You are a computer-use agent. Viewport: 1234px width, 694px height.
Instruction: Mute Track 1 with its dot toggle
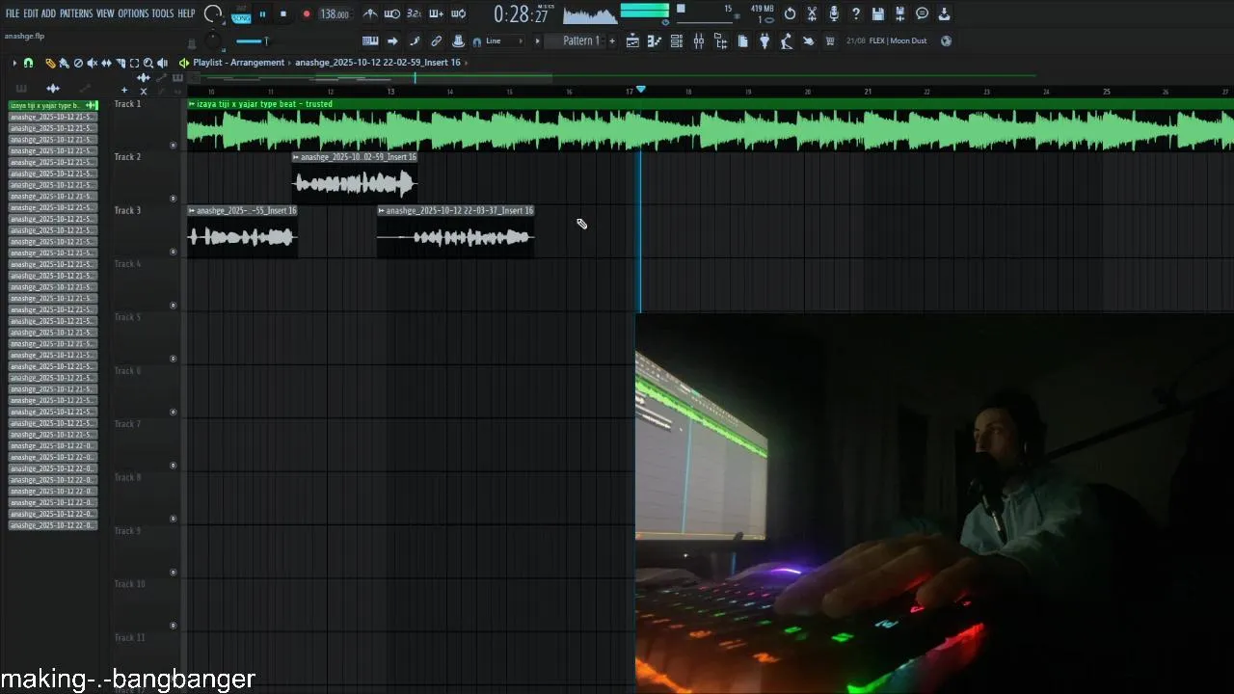pos(174,146)
